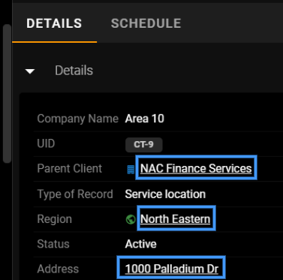Image resolution: width=283 pixels, height=280 pixels.
Task: Select the DETAILS tab
Action: (54, 23)
